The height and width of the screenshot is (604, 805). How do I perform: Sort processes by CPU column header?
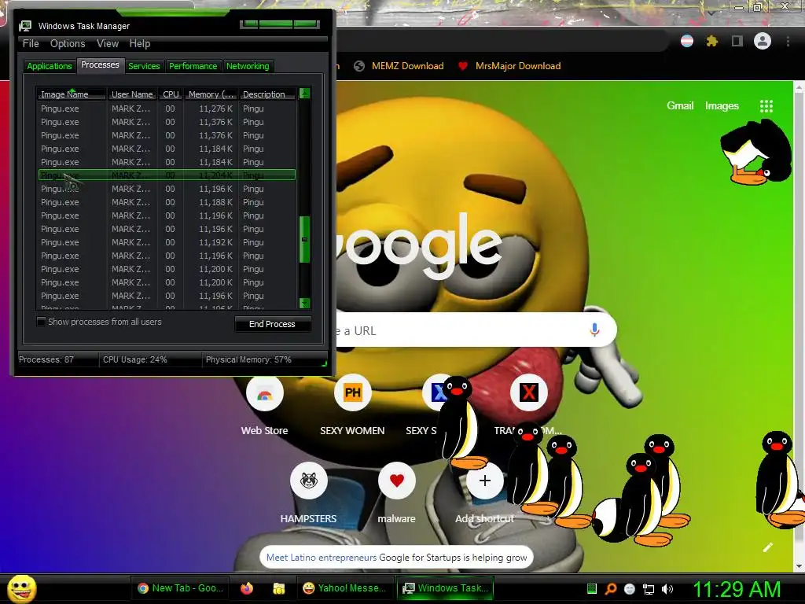pos(171,94)
